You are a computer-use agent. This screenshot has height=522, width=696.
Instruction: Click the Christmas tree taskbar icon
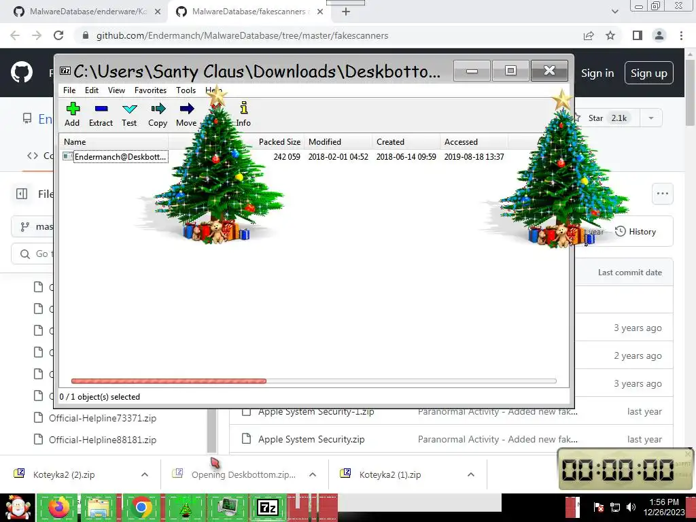click(x=185, y=508)
